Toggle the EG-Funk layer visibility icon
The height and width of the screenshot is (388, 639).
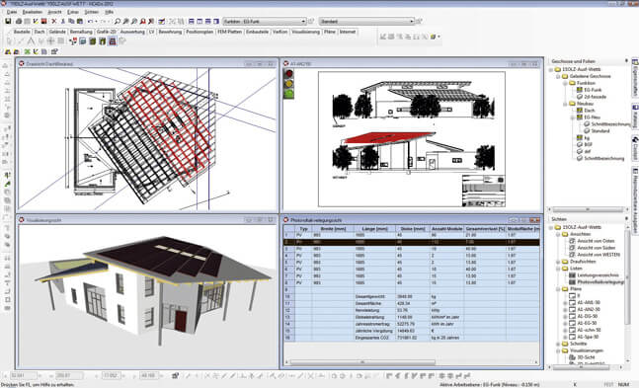click(x=580, y=90)
